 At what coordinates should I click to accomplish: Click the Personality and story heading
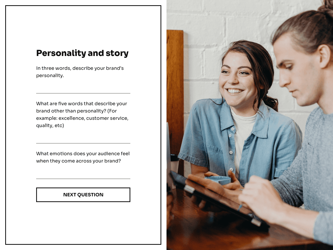(x=82, y=53)
